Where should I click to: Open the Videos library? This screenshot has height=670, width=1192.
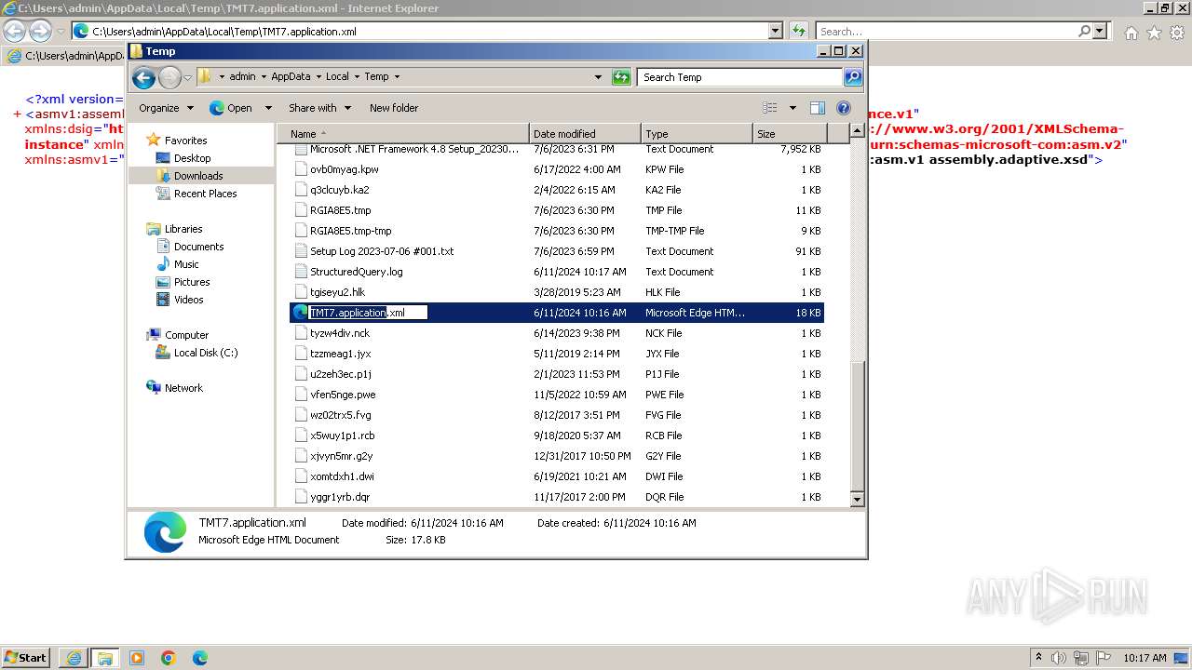188,300
